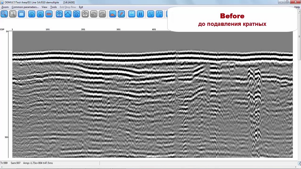Click the Exit/Stop flow menu item
The image size is (301, 169).
(x=68, y=7)
